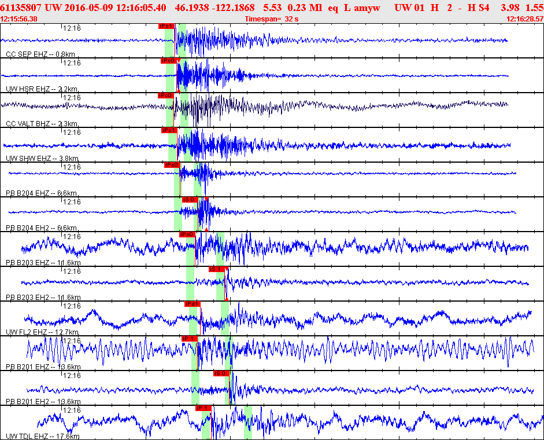This screenshot has width=544, height=440.
Task: Select the iPc0 pick flag on UW HSR trace
Action: (168, 61)
